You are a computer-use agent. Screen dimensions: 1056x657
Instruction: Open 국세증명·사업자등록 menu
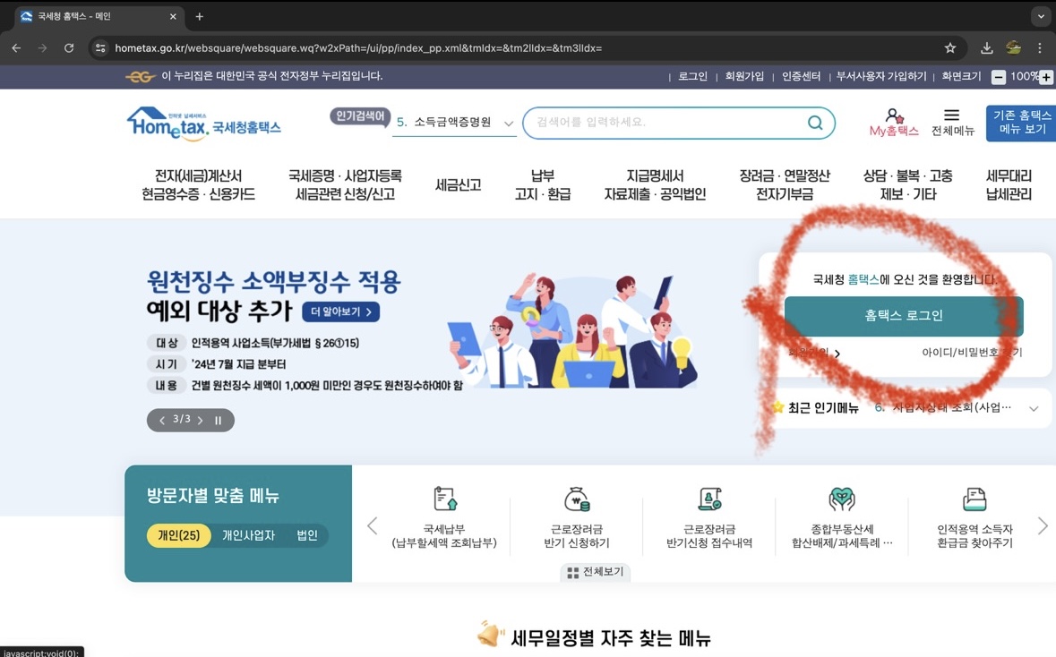[x=345, y=184]
